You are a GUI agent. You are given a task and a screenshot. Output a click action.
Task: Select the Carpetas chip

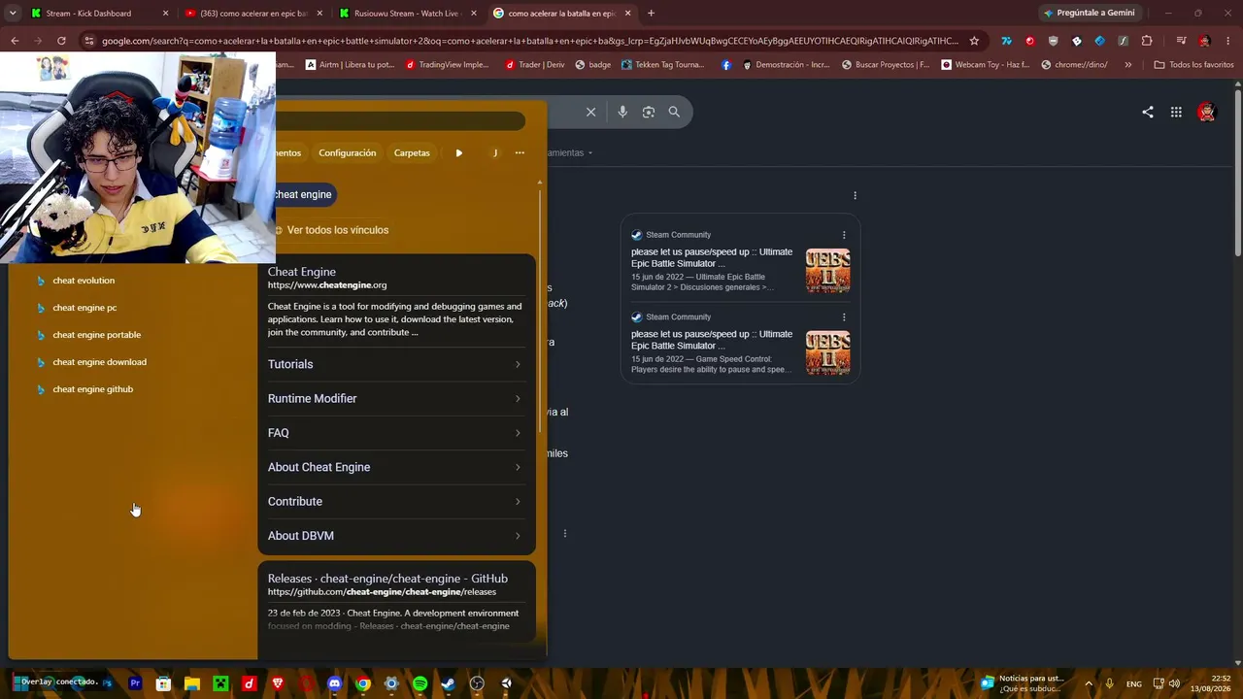coord(412,152)
